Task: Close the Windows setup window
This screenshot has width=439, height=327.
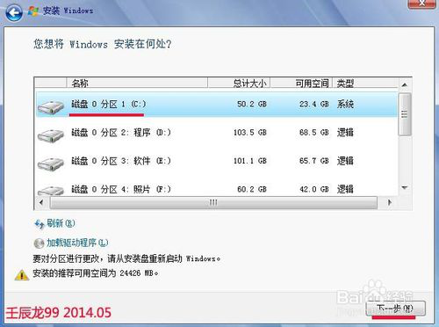Action: coord(421,4)
